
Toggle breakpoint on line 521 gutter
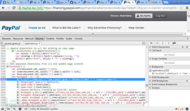click(x=3, y=79)
